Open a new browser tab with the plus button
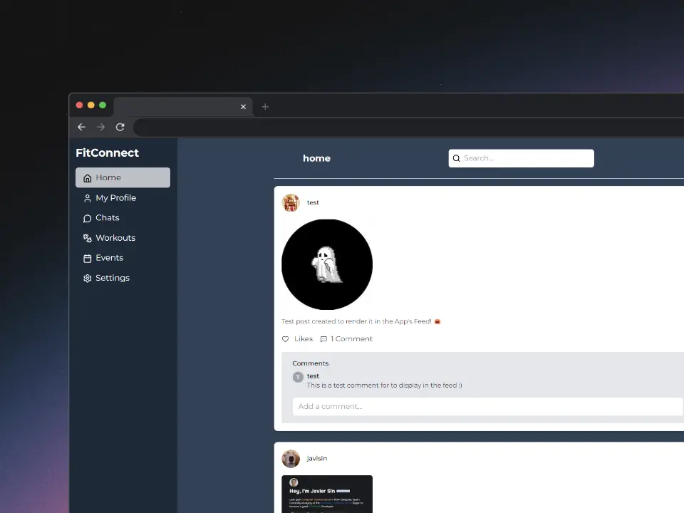The width and height of the screenshot is (684, 513). (265, 106)
